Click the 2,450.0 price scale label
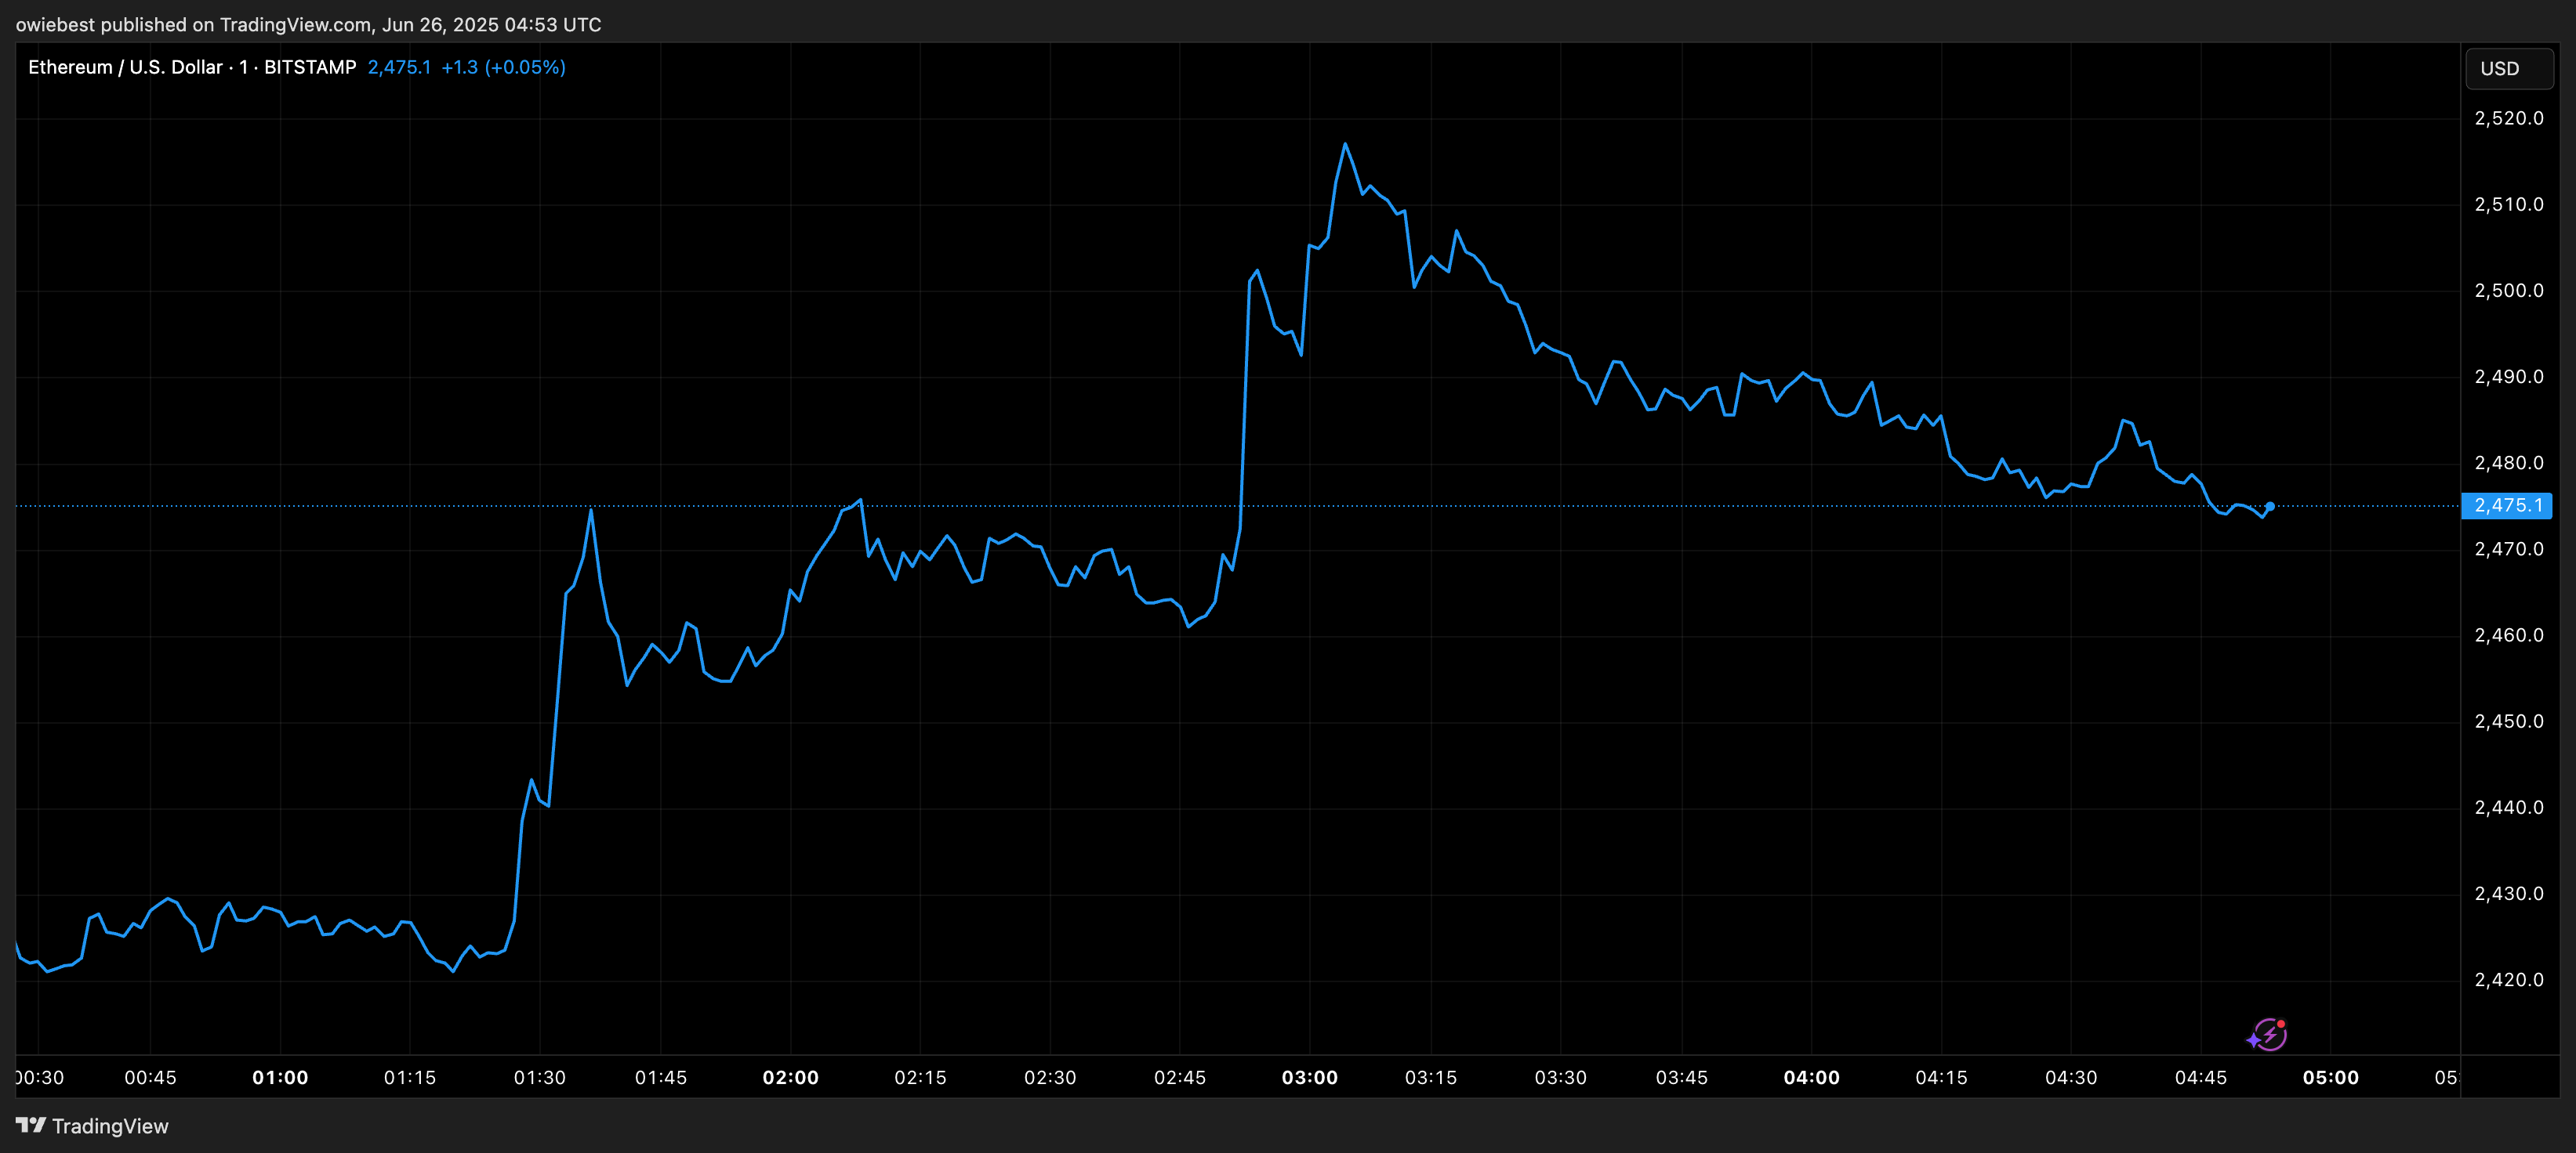 click(2508, 721)
